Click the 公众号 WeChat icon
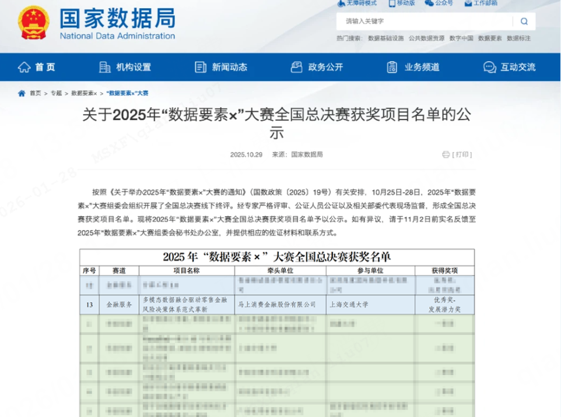 pyautogui.click(x=429, y=3)
